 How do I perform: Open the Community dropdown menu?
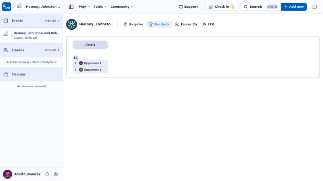(x=122, y=7)
